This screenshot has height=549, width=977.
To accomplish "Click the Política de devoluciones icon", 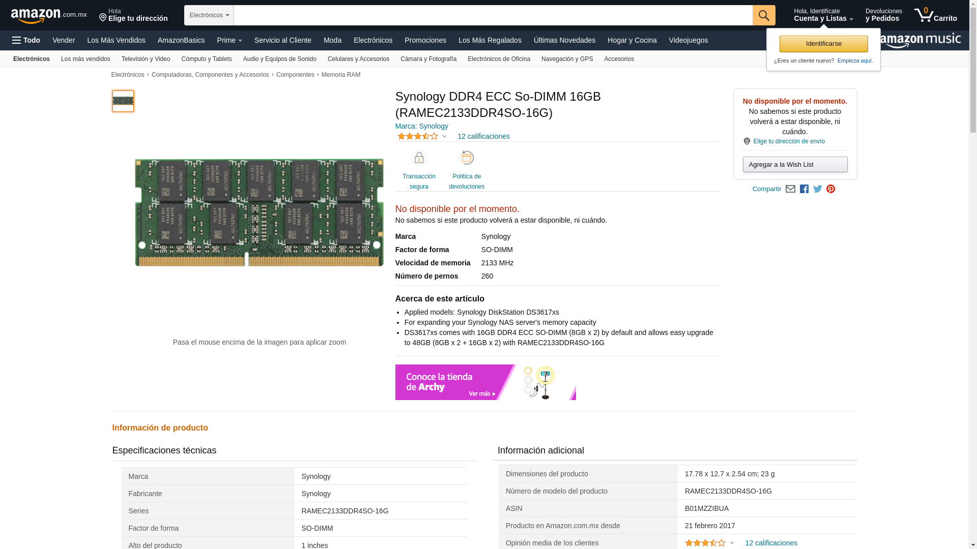I will pyautogui.click(x=467, y=158).
